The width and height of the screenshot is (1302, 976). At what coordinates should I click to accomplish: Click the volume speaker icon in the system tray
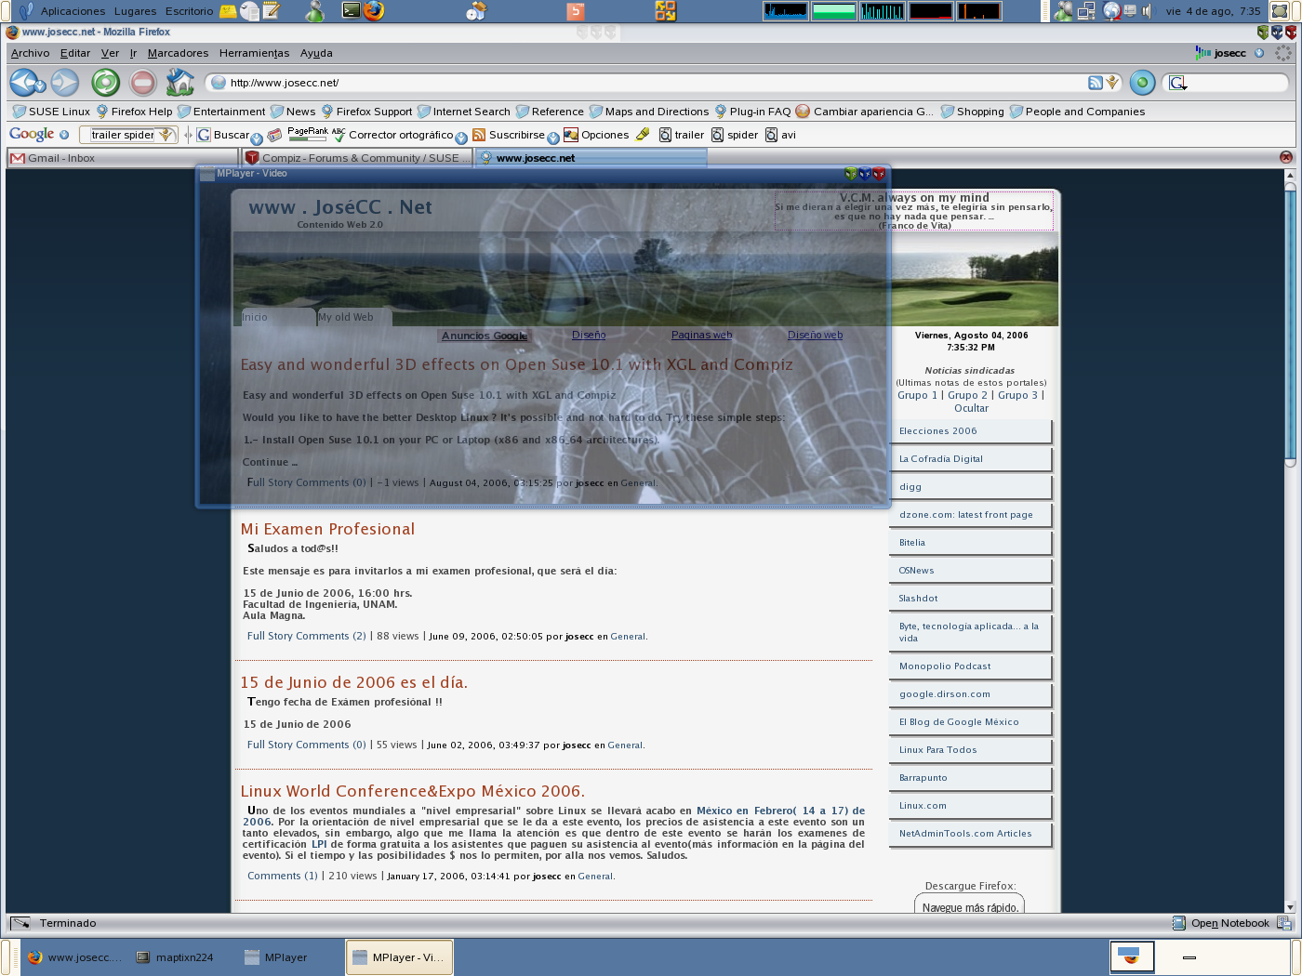(1148, 11)
